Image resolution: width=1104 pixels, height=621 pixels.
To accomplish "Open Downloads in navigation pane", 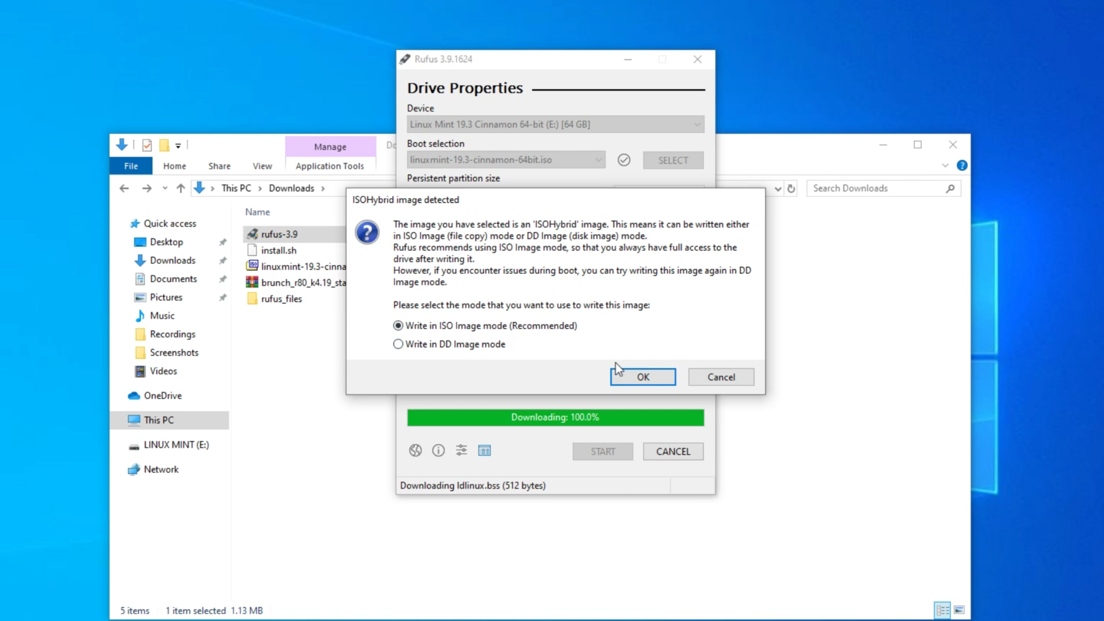I will (172, 260).
